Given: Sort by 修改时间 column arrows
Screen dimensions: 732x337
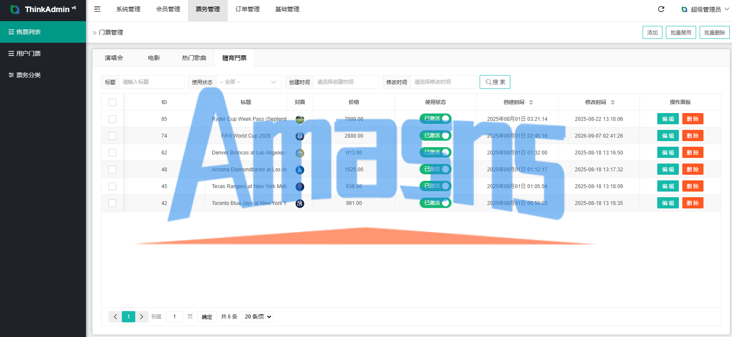Looking at the screenshot, I should pos(613,102).
